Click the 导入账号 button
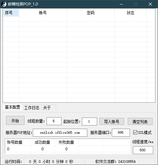The image size is (158, 165). [112, 121]
